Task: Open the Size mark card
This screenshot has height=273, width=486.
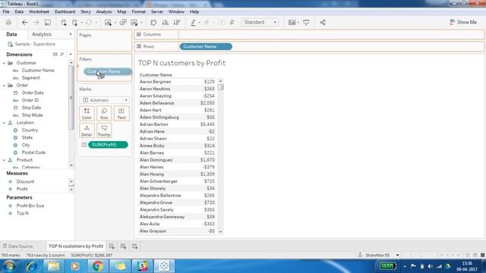Action: pos(104,114)
